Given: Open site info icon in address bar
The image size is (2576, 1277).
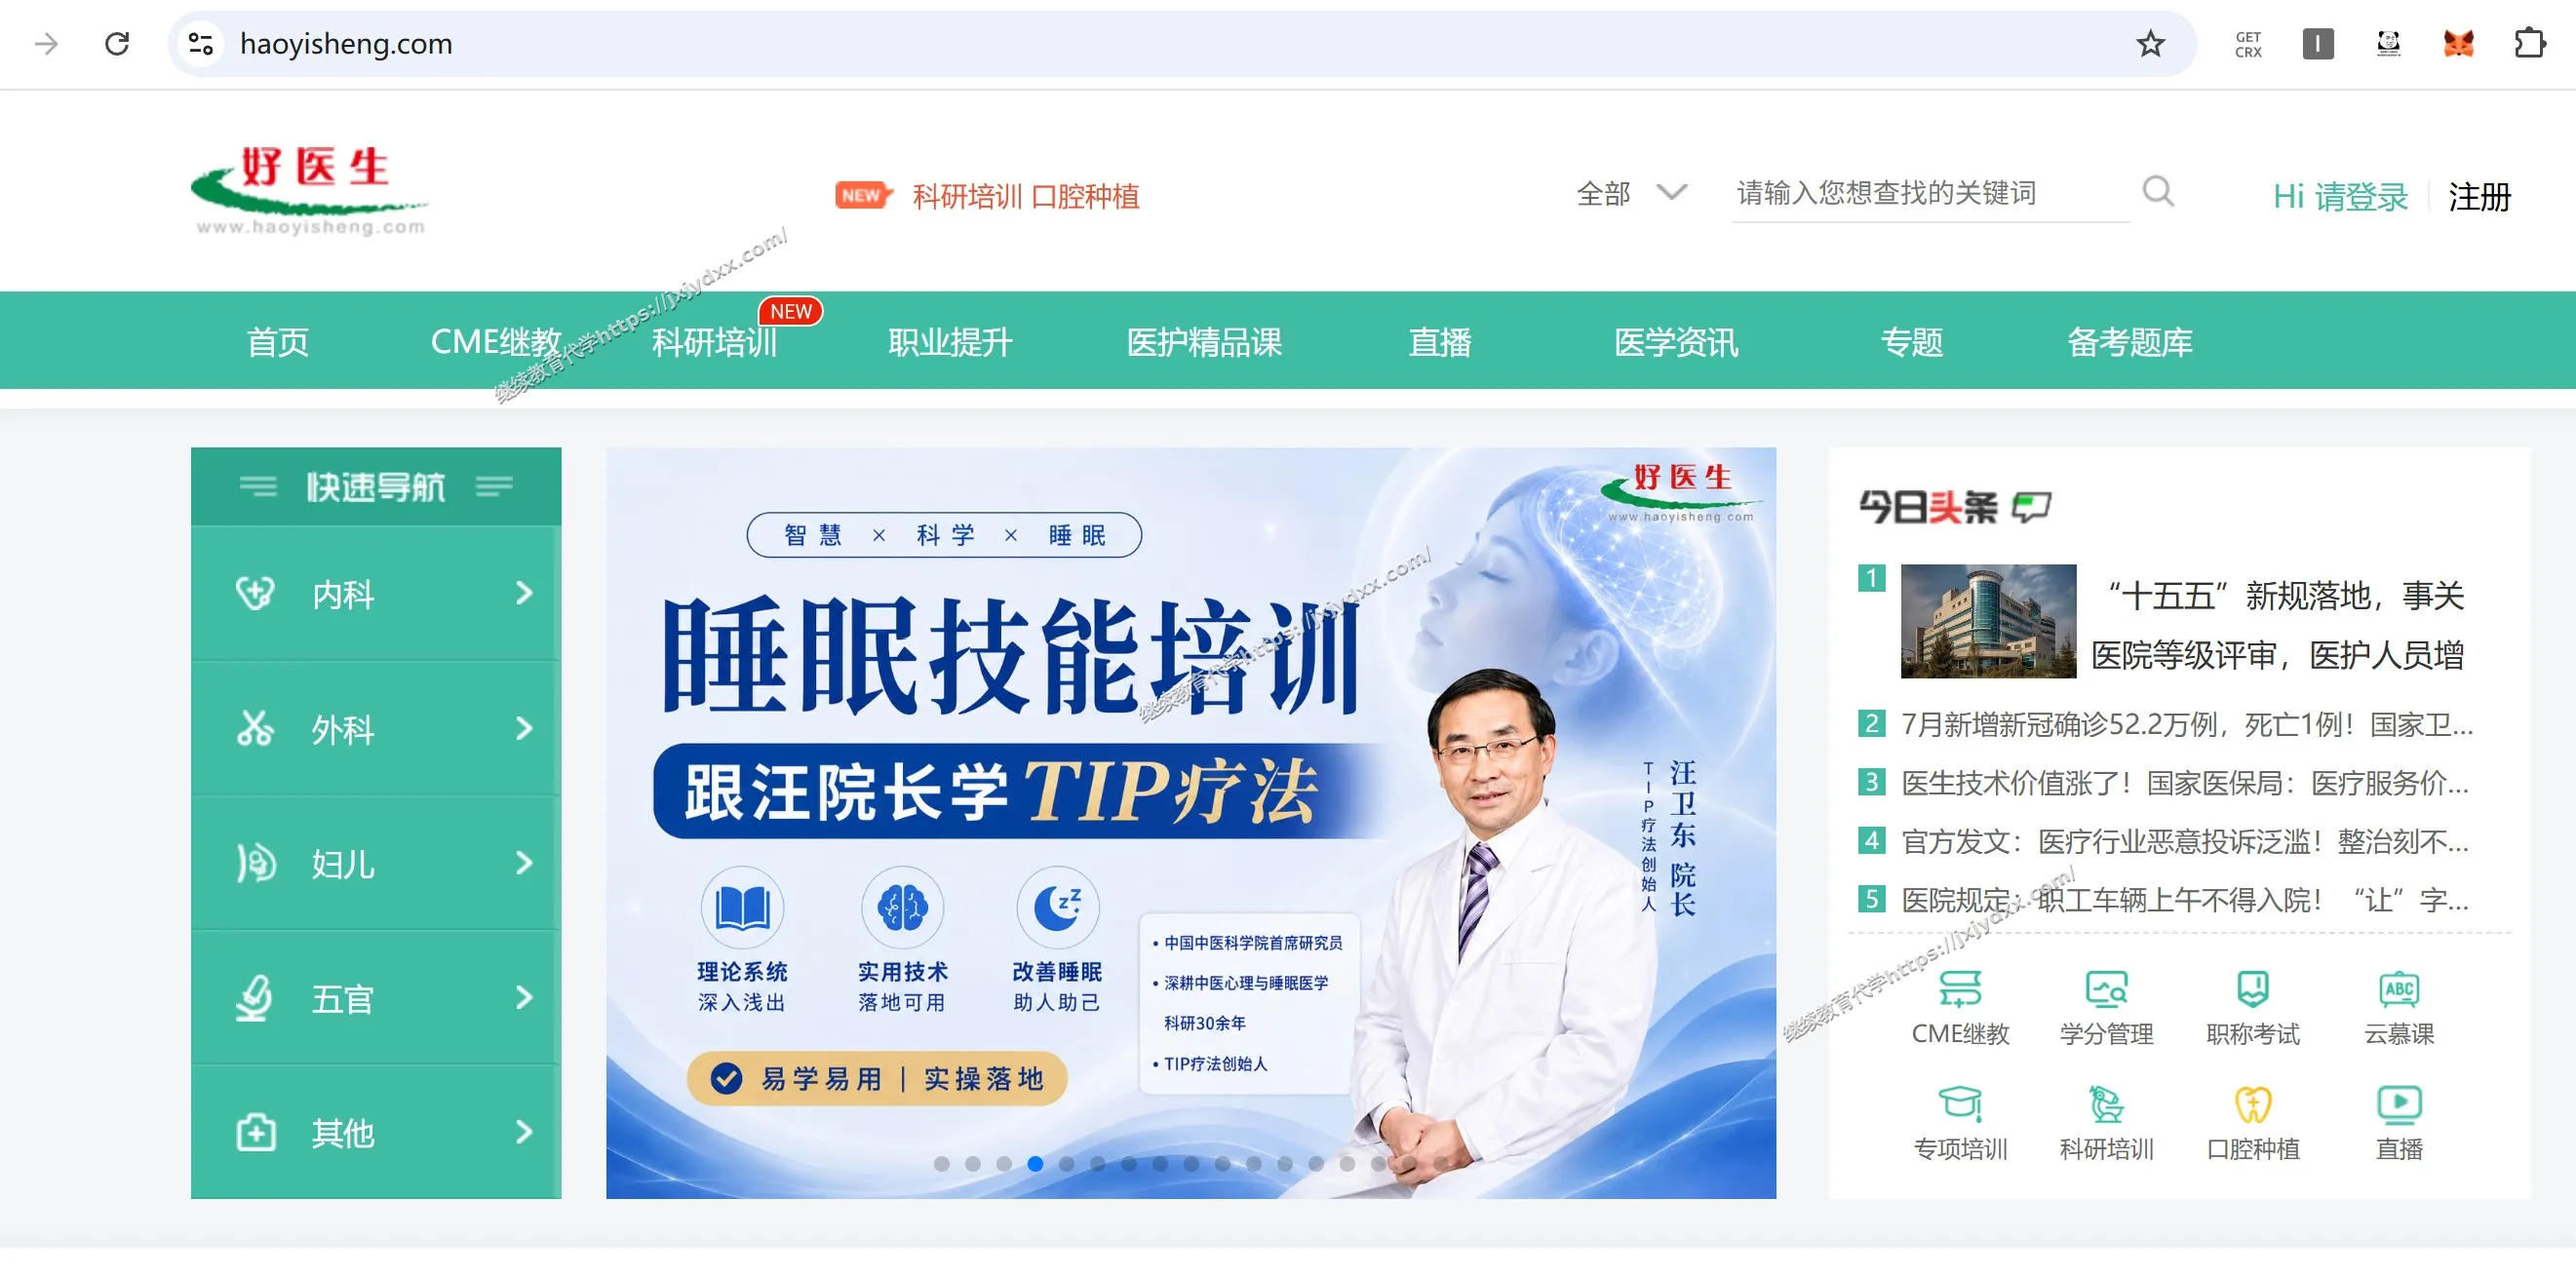Looking at the screenshot, I should [x=201, y=44].
